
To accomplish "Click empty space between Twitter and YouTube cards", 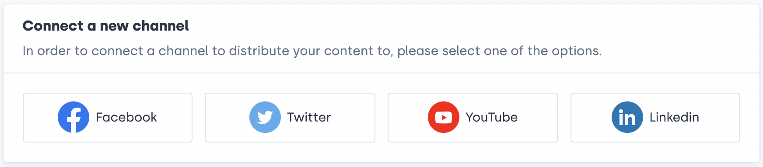I will [x=381, y=118].
